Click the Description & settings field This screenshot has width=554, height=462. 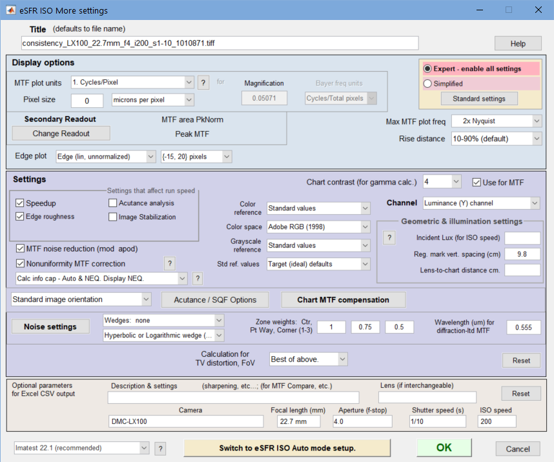[x=234, y=397]
